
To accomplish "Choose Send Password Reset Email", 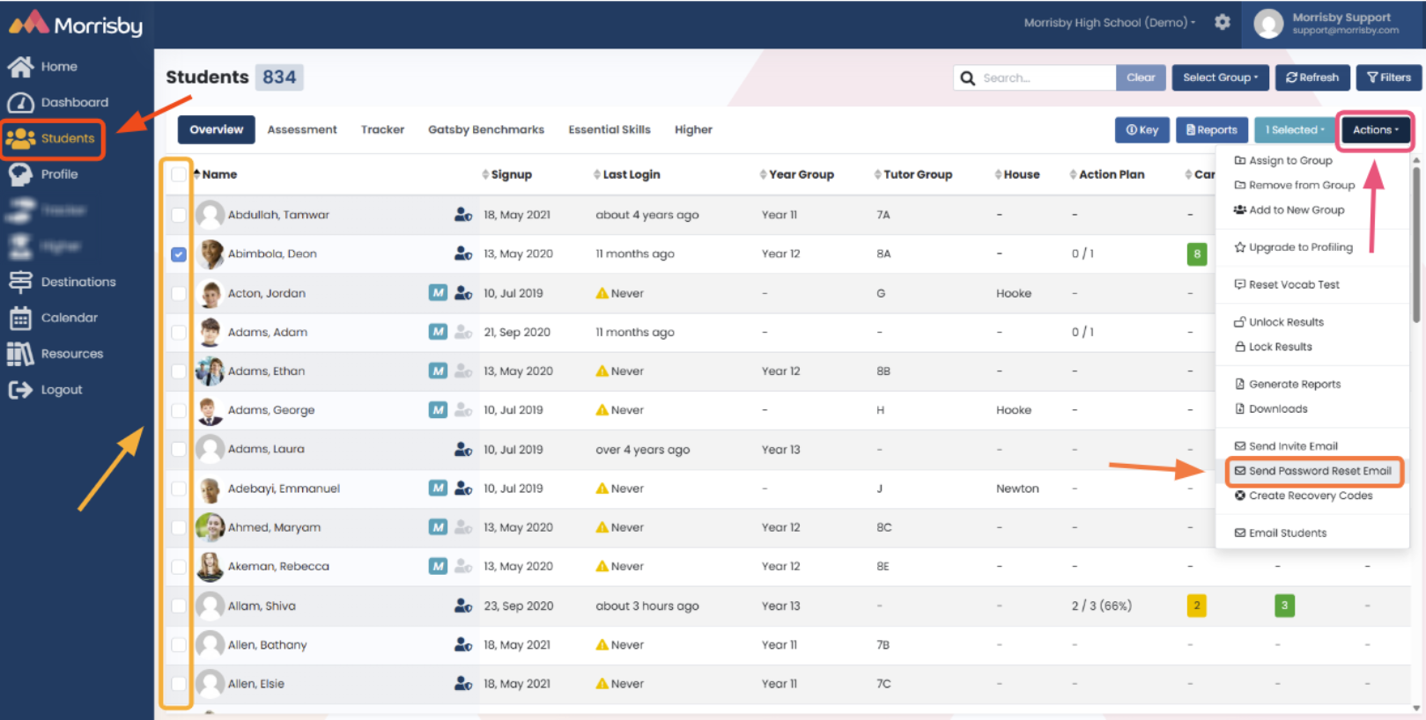I will click(1313, 471).
